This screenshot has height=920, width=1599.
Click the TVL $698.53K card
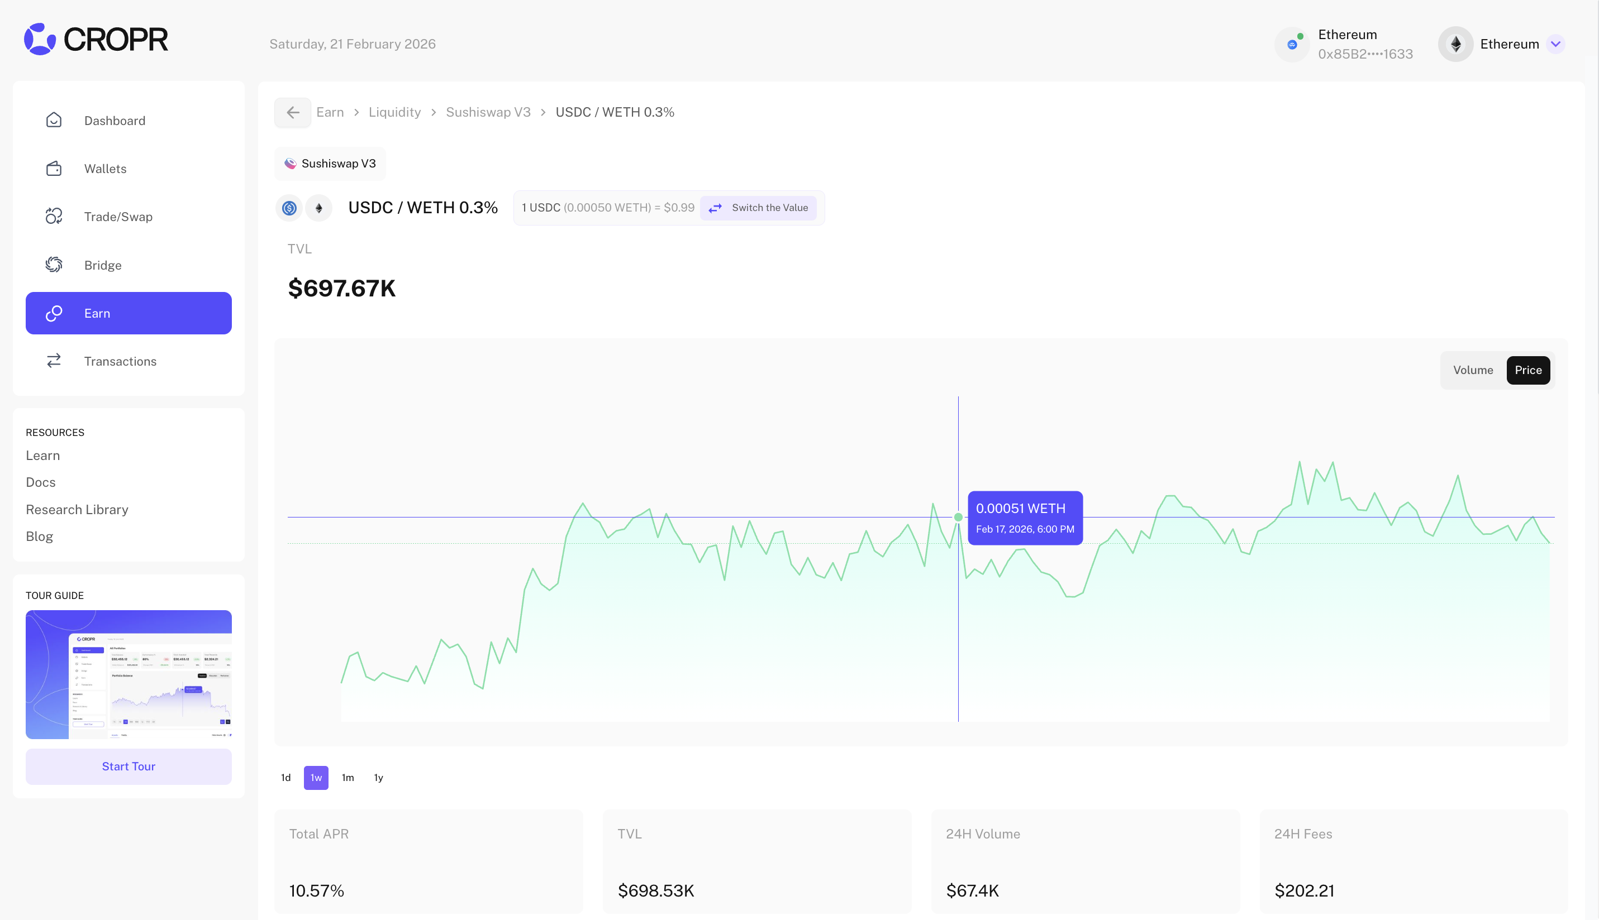(x=758, y=862)
